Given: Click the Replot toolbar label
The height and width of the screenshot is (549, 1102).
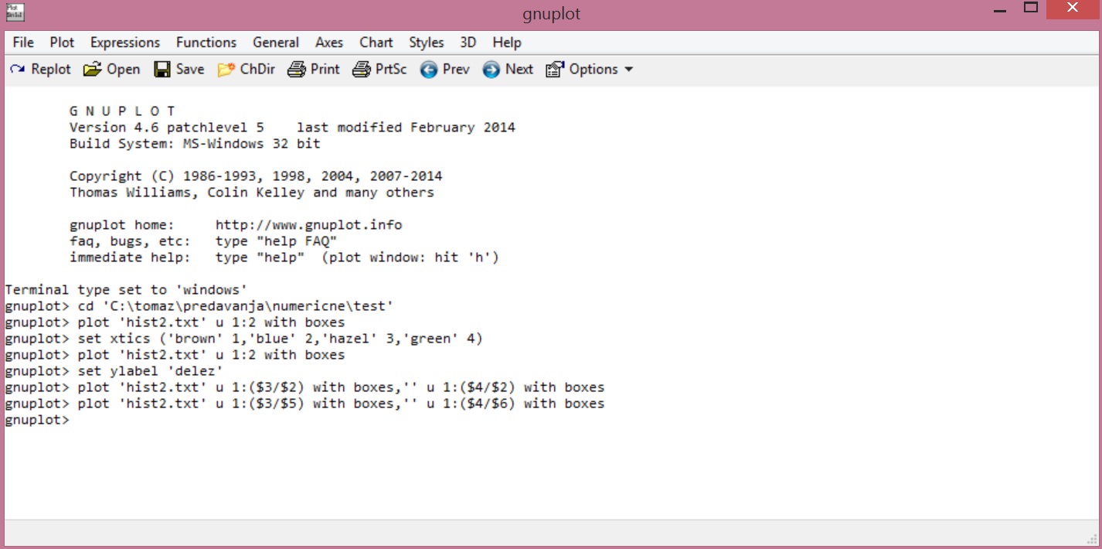Looking at the screenshot, I should point(51,70).
